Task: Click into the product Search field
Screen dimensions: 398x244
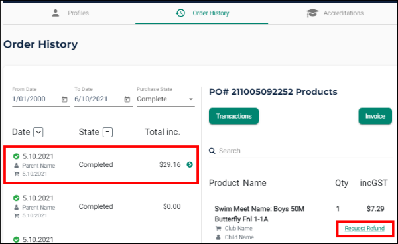Action: [x=300, y=151]
